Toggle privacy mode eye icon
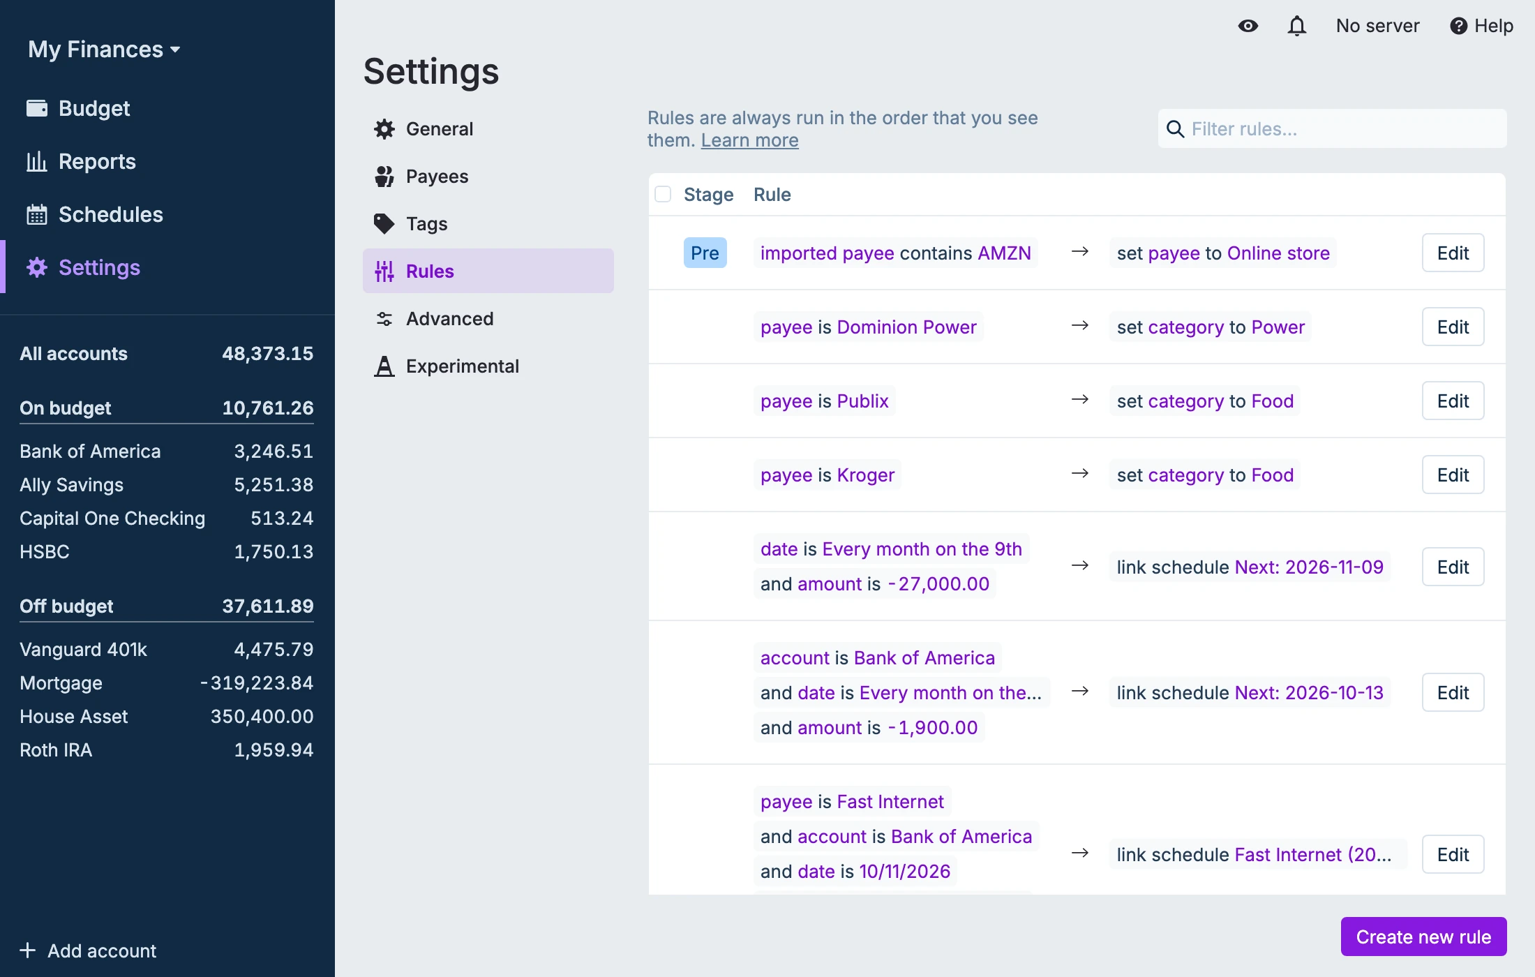Screen dimensions: 1535x977 [1248, 26]
